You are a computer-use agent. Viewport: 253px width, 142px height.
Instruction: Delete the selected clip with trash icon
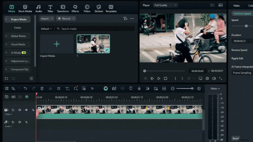click(42, 88)
